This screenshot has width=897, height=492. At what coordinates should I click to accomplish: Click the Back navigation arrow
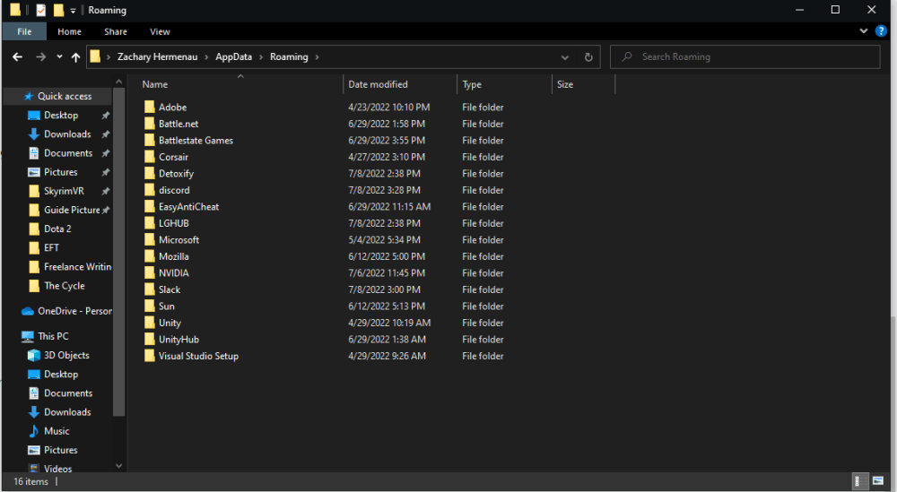pyautogui.click(x=17, y=56)
